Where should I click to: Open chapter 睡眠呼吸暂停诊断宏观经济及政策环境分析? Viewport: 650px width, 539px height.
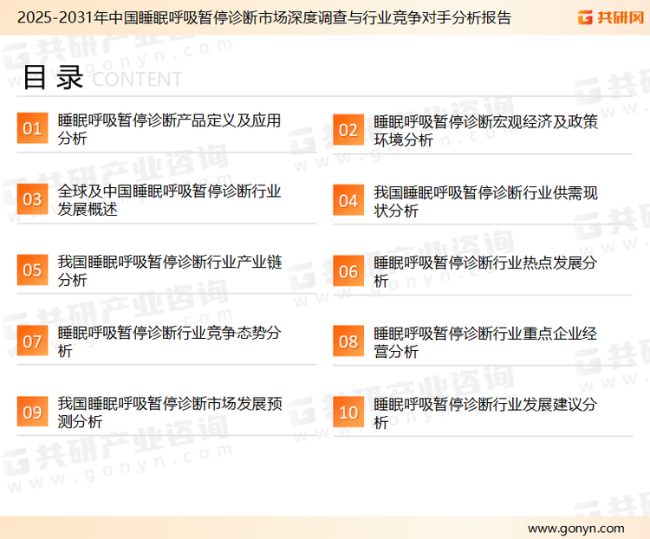[x=485, y=131]
